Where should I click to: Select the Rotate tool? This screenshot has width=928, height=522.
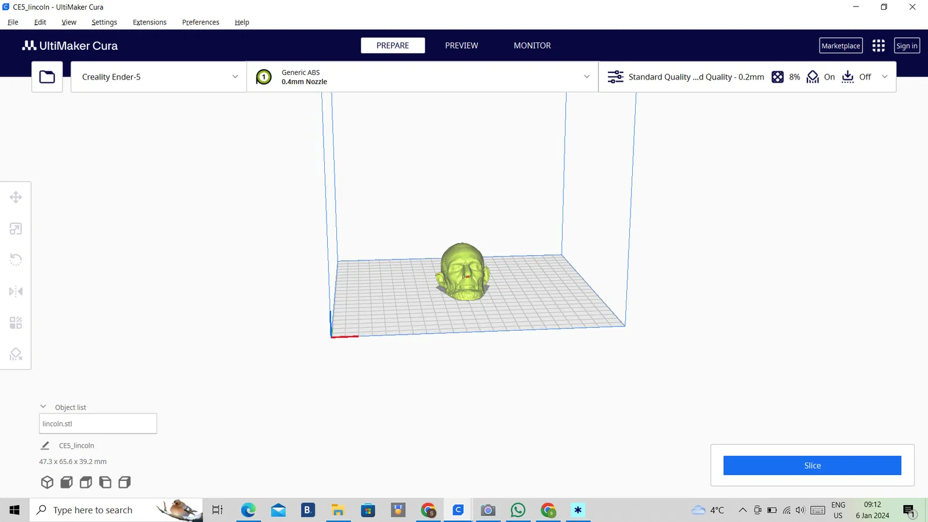point(16,260)
